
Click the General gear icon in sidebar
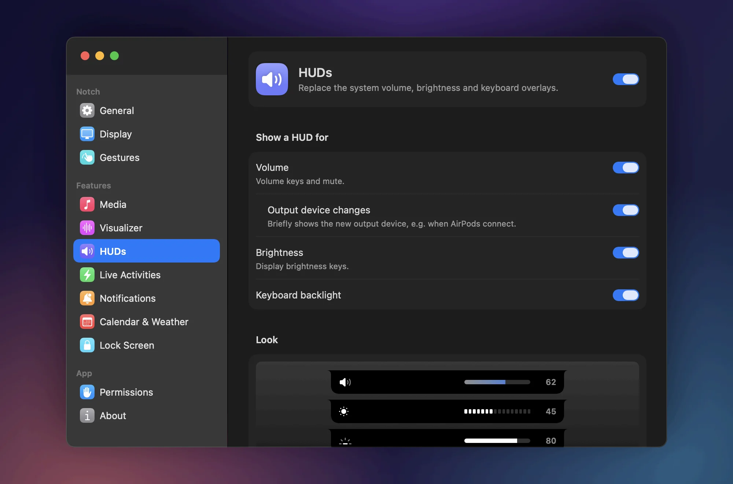pos(87,111)
